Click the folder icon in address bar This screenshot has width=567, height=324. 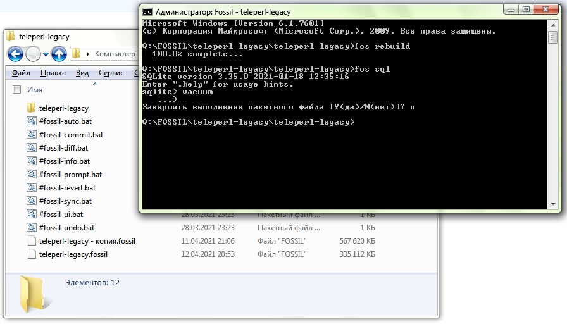(x=76, y=54)
